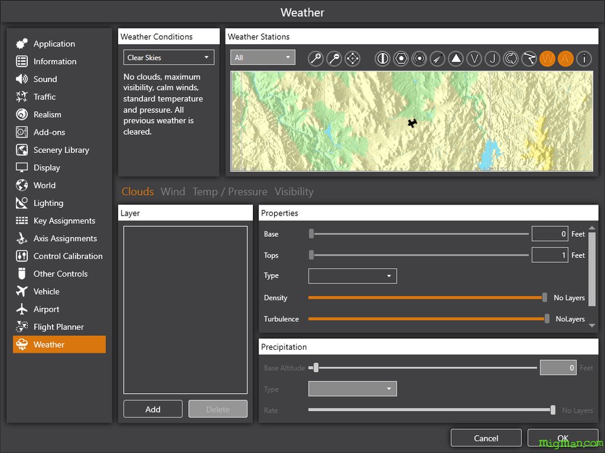605x453 pixels.
Task: Click the Properties vertical scrollbar
Action: pyautogui.click(x=592, y=269)
